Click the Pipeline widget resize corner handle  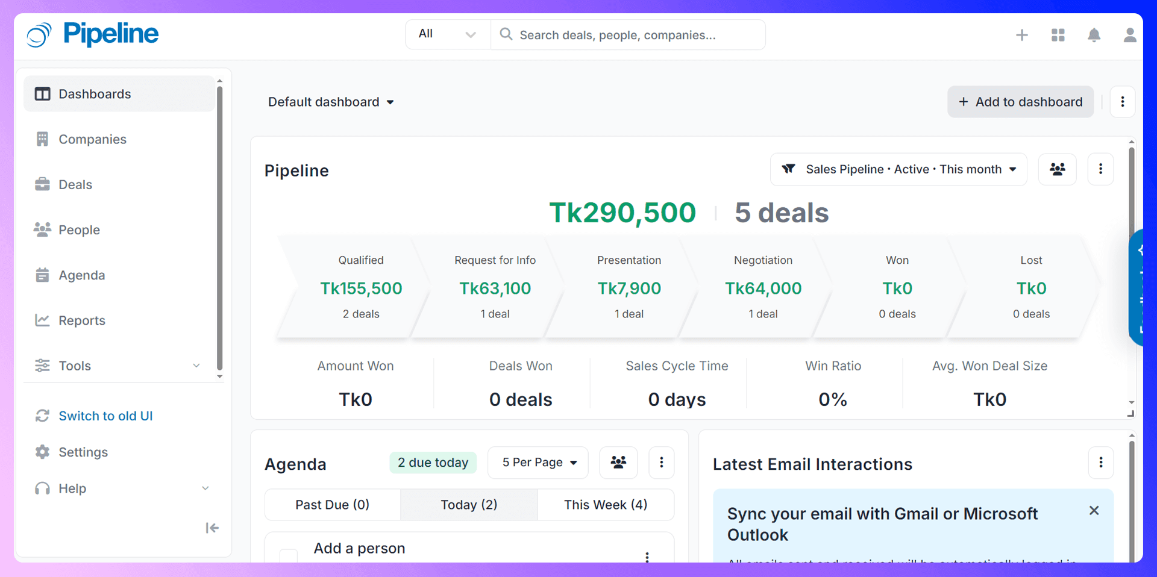click(x=1131, y=414)
